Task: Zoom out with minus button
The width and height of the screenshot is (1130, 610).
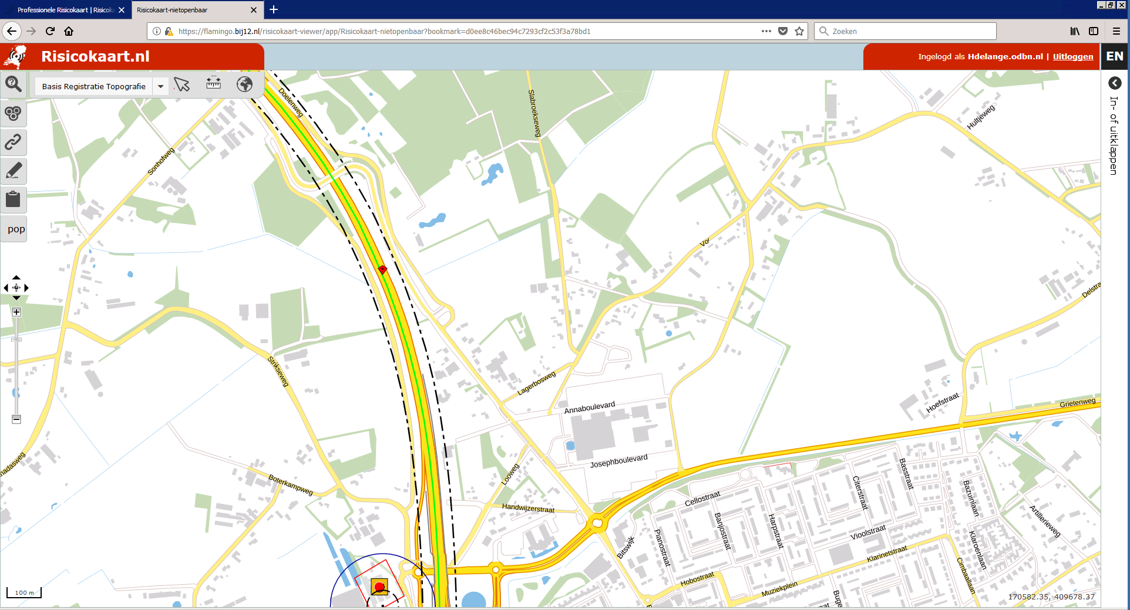Action: pyautogui.click(x=16, y=419)
